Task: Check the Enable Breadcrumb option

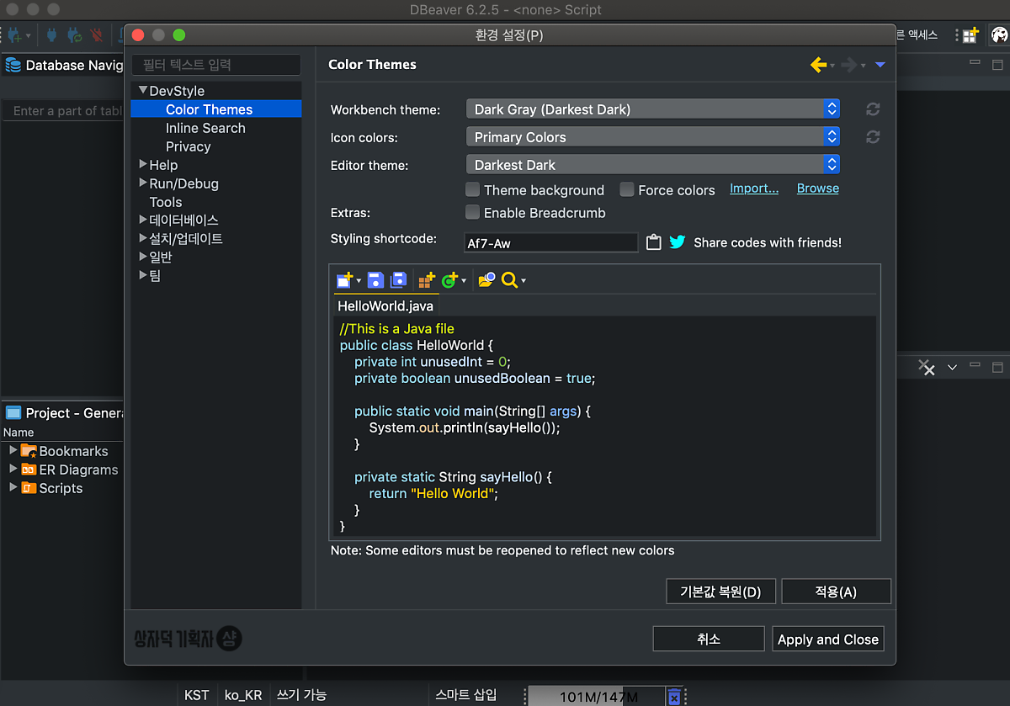Action: [473, 213]
